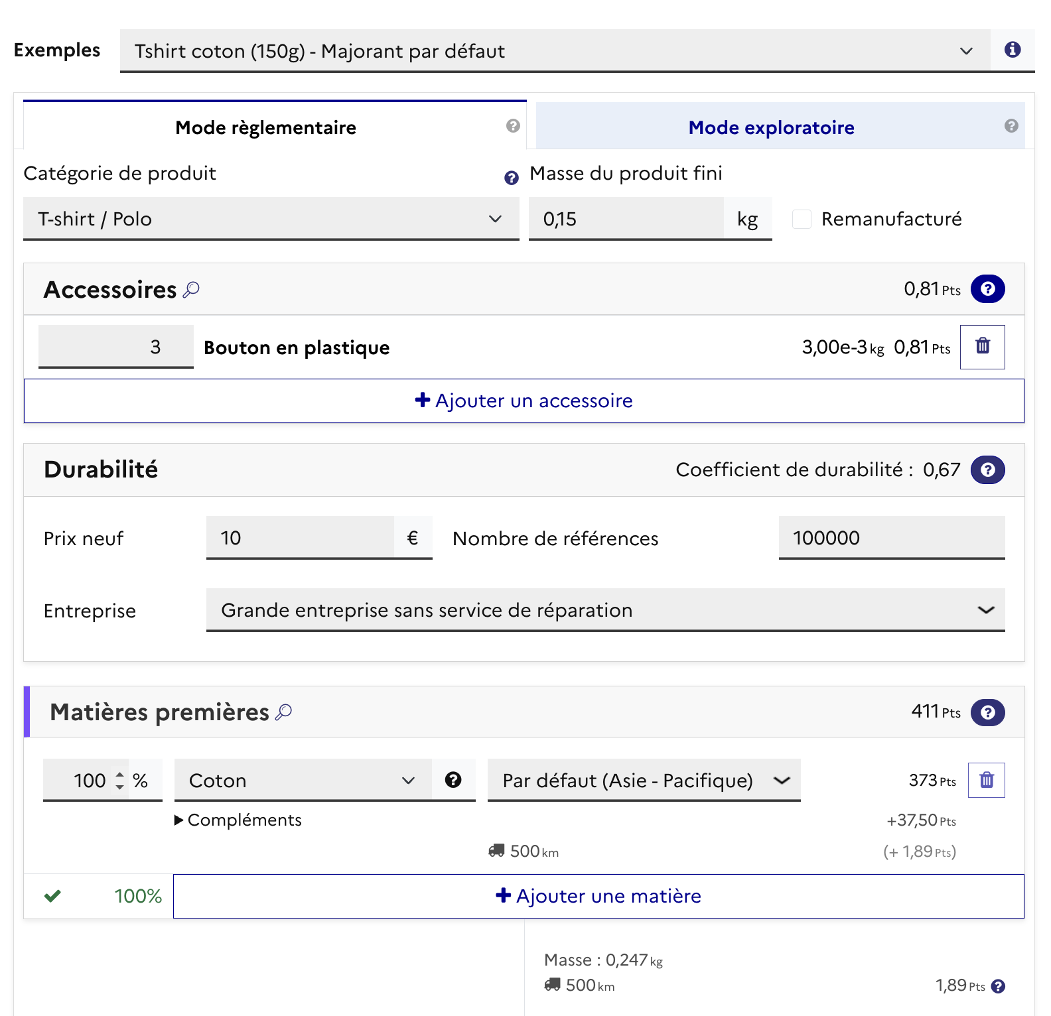The image size is (1051, 1016).
Task: Click info icon next to Exemples dropdown
Action: [1013, 50]
